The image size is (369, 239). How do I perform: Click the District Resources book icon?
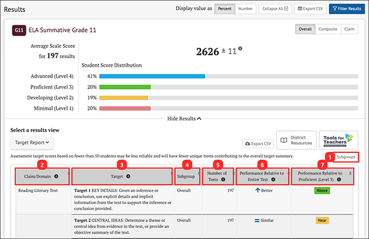tap(284, 140)
